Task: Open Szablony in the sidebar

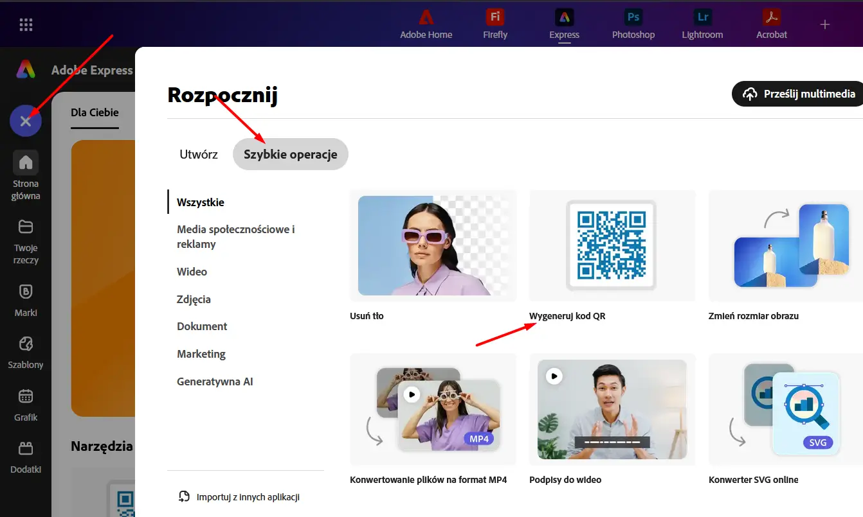Action: pyautogui.click(x=26, y=351)
